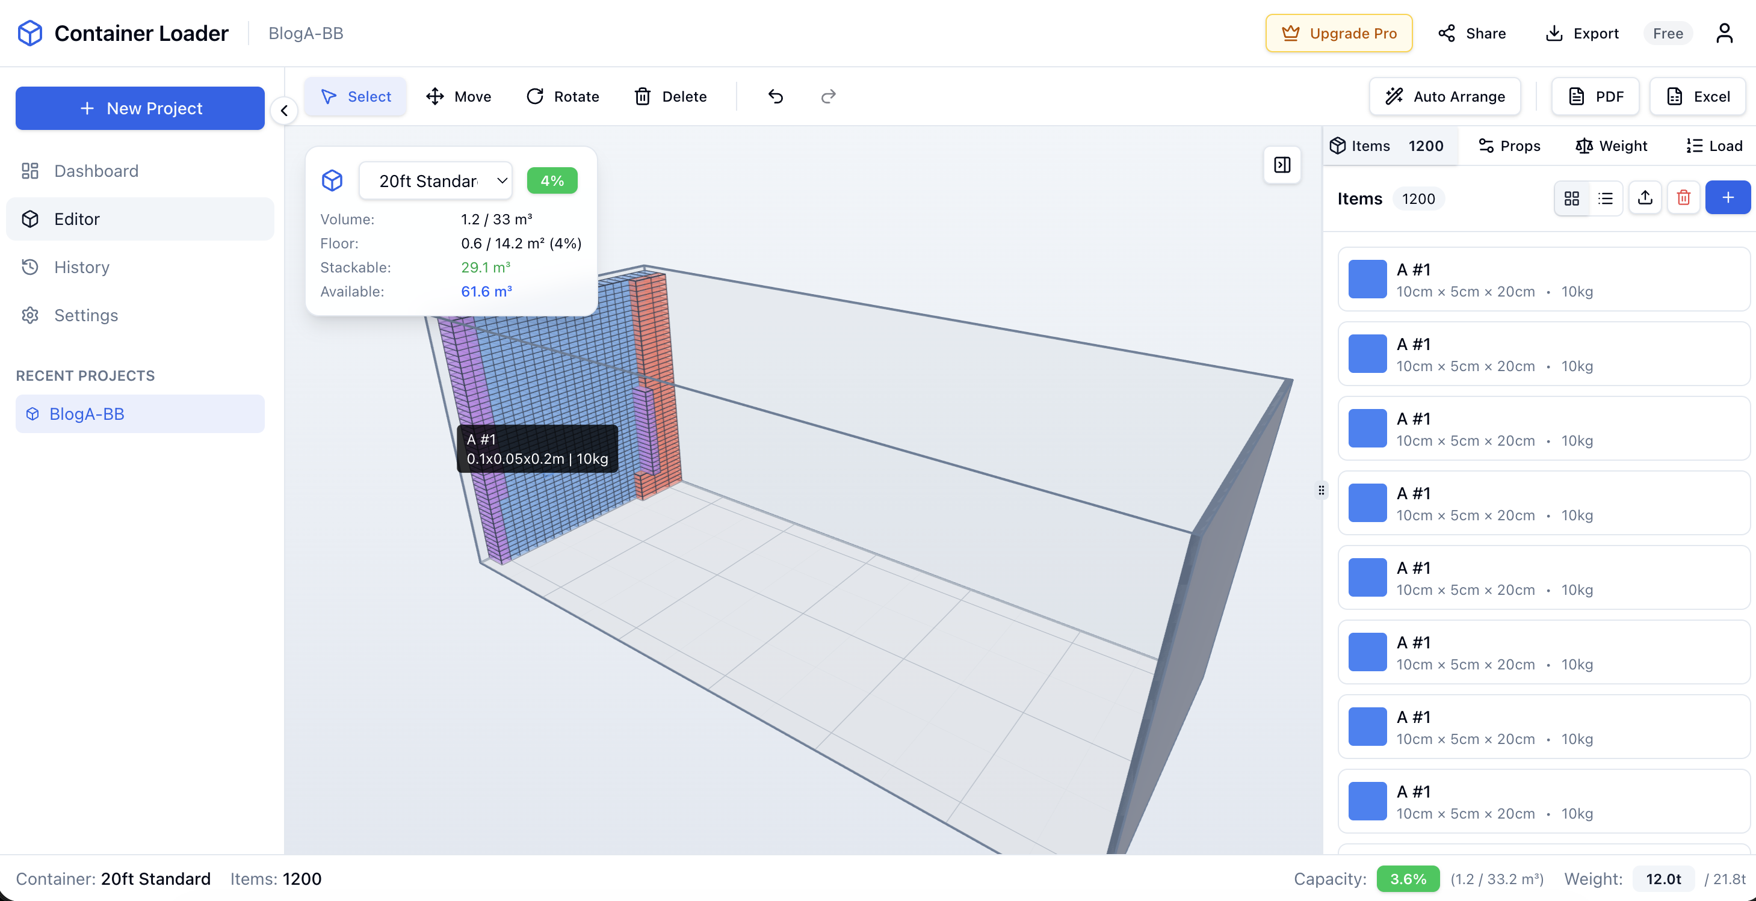Click the Upgrade Pro button

(1337, 32)
